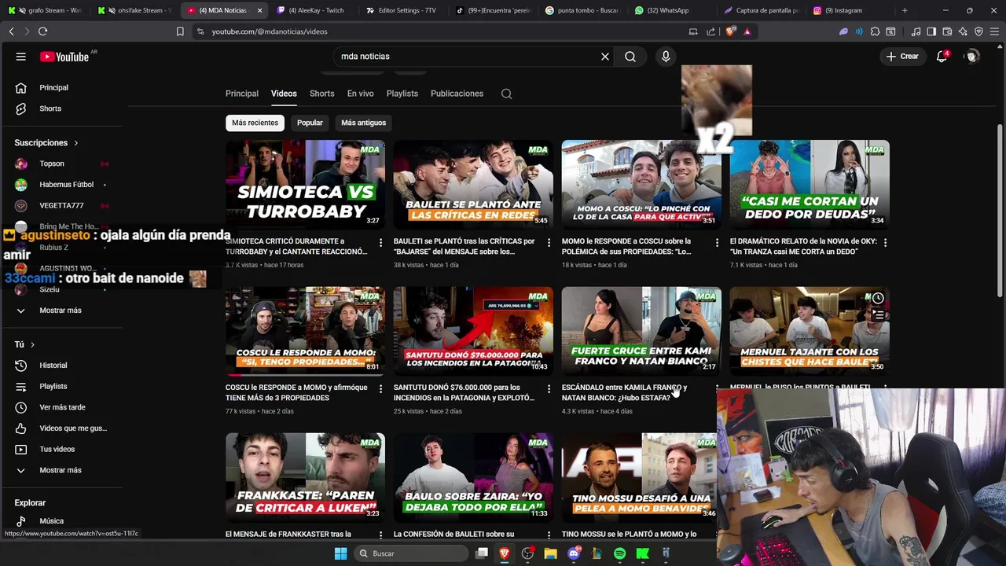The width and height of the screenshot is (1006, 566).
Task: Open Brave main menu hamburger
Action: point(994,31)
